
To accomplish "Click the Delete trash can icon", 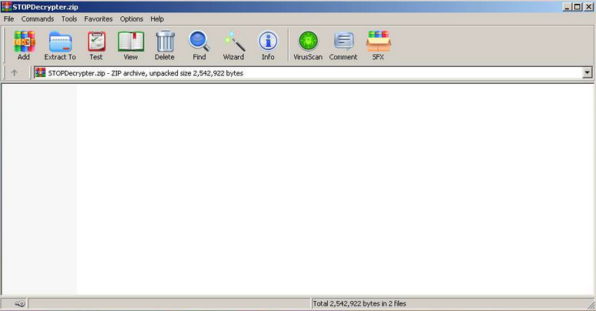I will point(165,45).
